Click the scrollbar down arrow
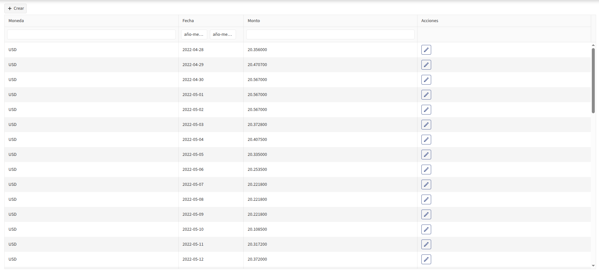Viewport: 599px width, 273px height. pyautogui.click(x=593, y=266)
